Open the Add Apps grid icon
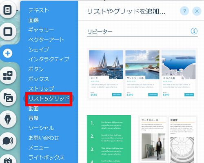This screenshot has height=163, width=204. (x=8, y=76)
